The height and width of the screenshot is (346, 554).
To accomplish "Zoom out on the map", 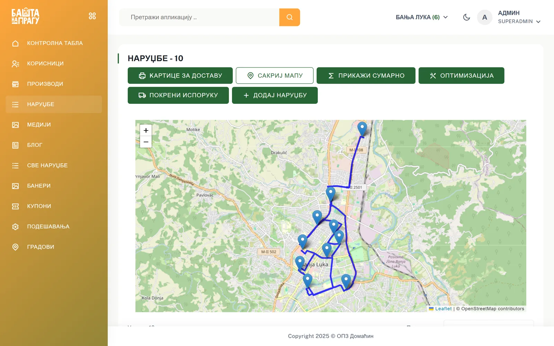I will pos(146,142).
